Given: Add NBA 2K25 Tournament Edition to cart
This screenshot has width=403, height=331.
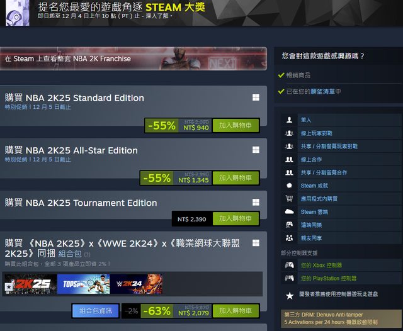Looking at the screenshot, I should click(x=236, y=218).
